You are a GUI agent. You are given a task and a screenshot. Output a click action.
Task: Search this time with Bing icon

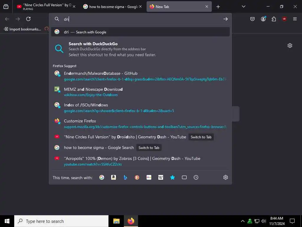tap(125, 177)
